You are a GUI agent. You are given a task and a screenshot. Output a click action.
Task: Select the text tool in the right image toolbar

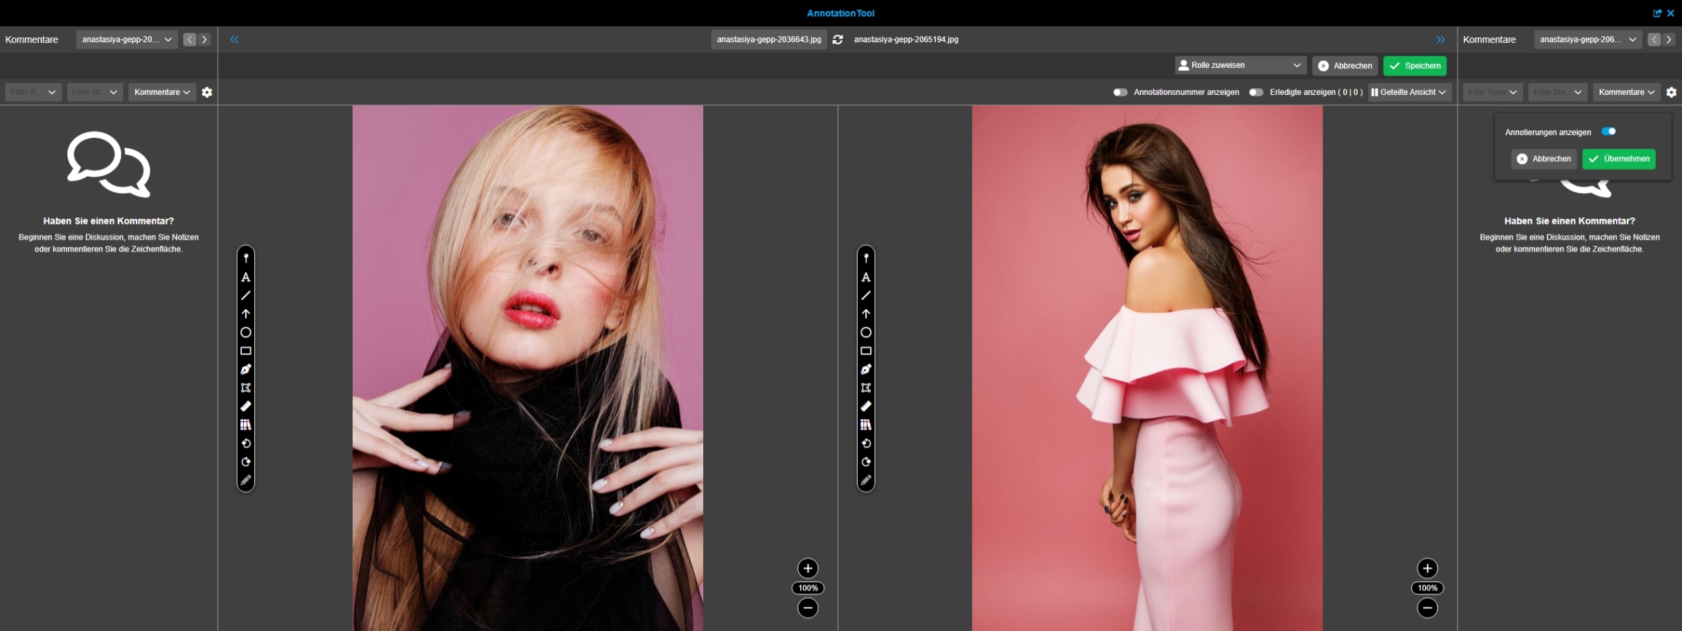click(x=866, y=277)
